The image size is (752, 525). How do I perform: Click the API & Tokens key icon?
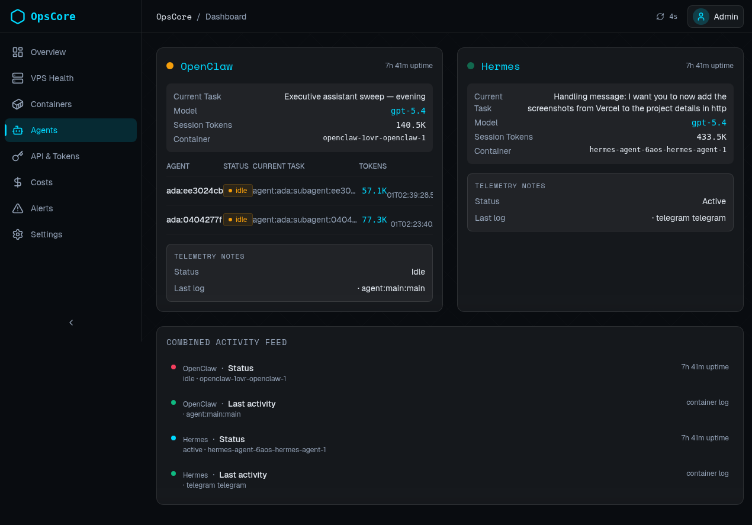(18, 156)
